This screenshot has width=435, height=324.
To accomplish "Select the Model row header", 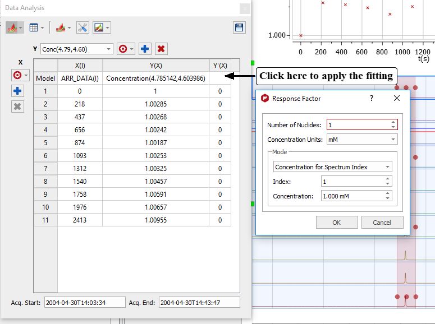I will [45, 78].
